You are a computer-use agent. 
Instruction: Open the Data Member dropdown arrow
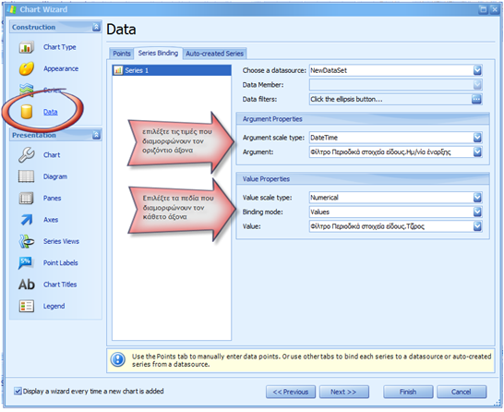(x=477, y=85)
